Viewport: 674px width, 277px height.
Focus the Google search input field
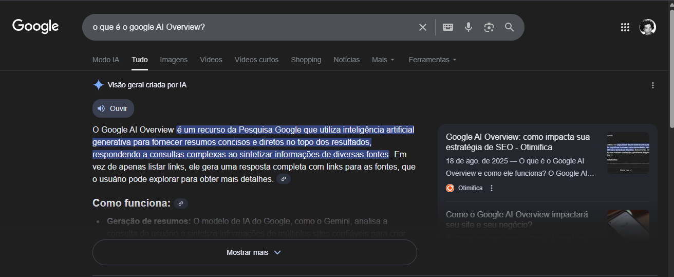point(252,27)
